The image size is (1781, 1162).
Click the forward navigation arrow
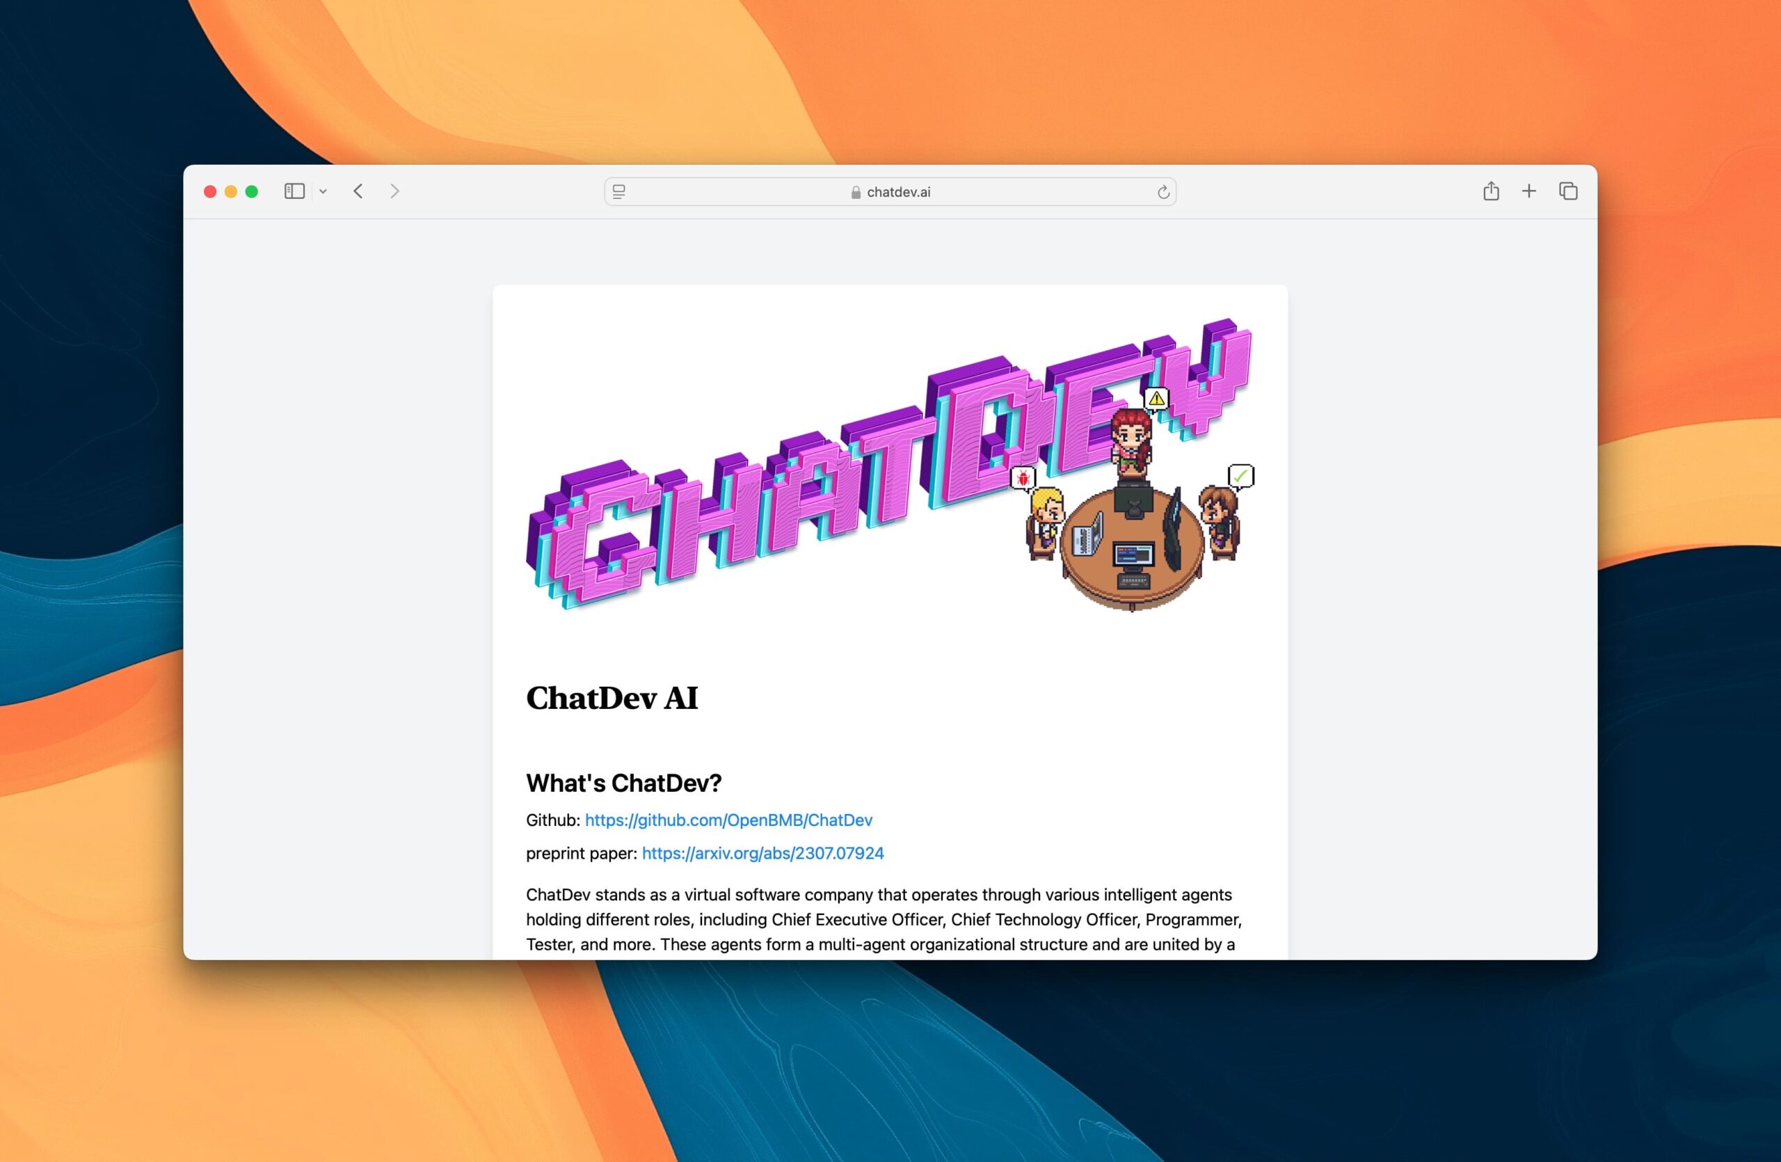pos(394,191)
